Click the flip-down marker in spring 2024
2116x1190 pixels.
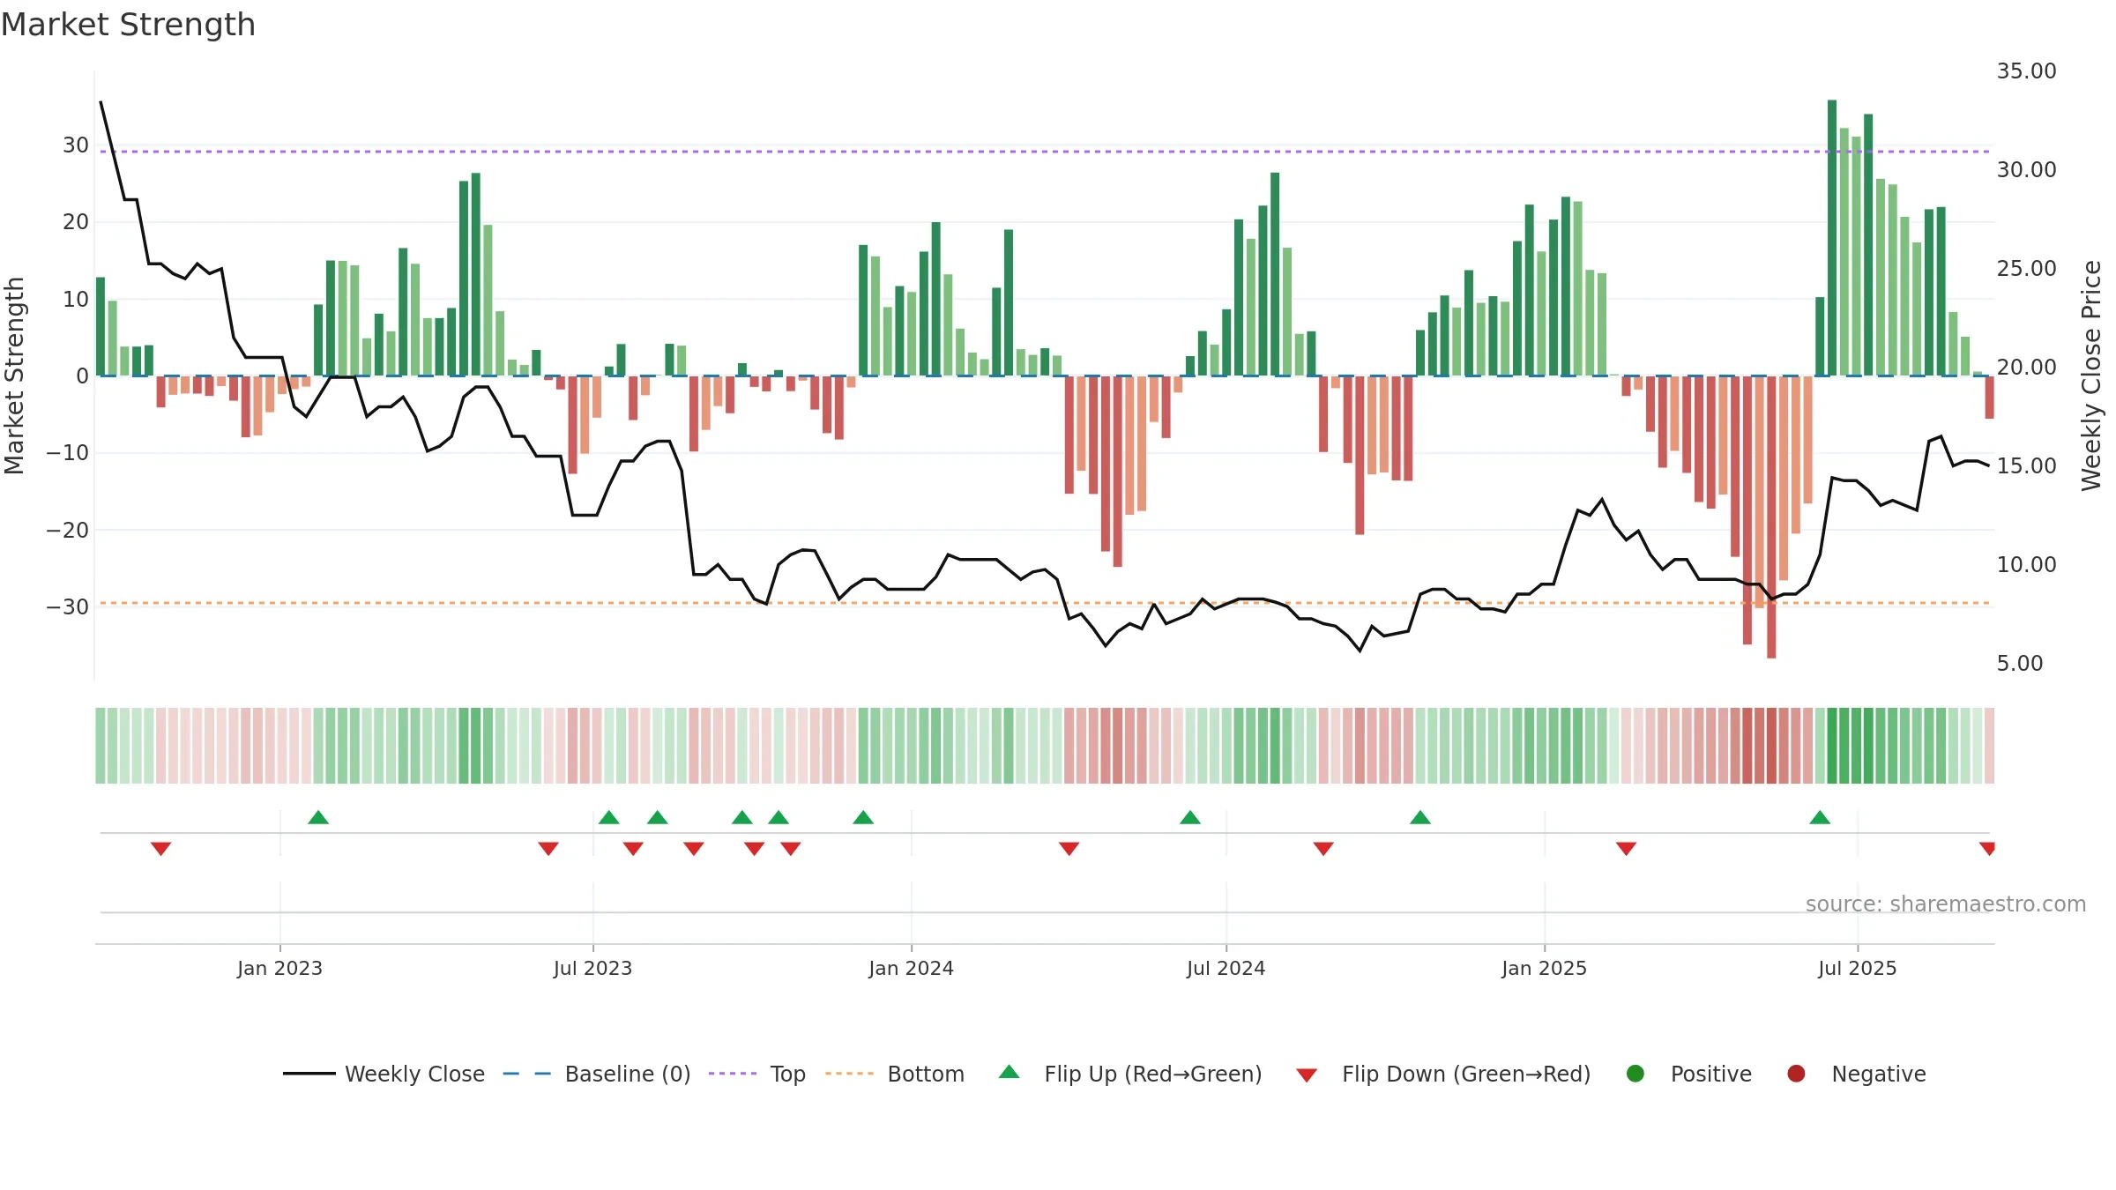point(1069,848)
